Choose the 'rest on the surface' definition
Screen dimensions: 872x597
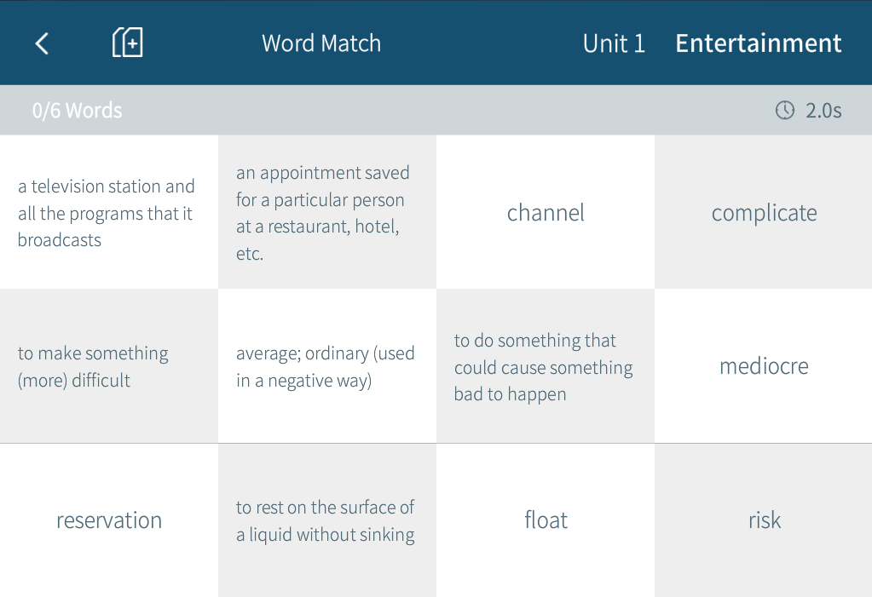click(x=327, y=520)
